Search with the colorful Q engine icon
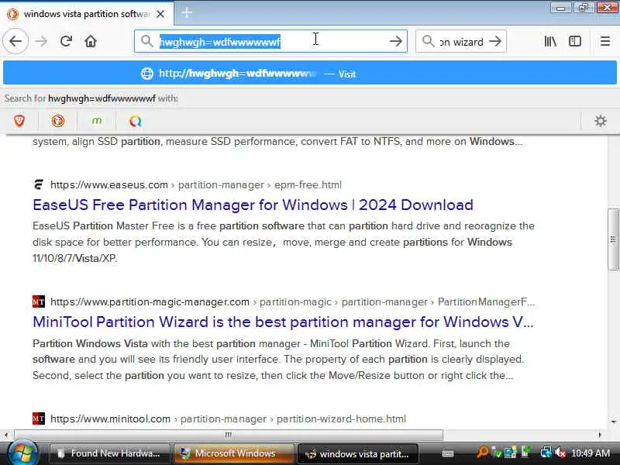 tap(135, 121)
